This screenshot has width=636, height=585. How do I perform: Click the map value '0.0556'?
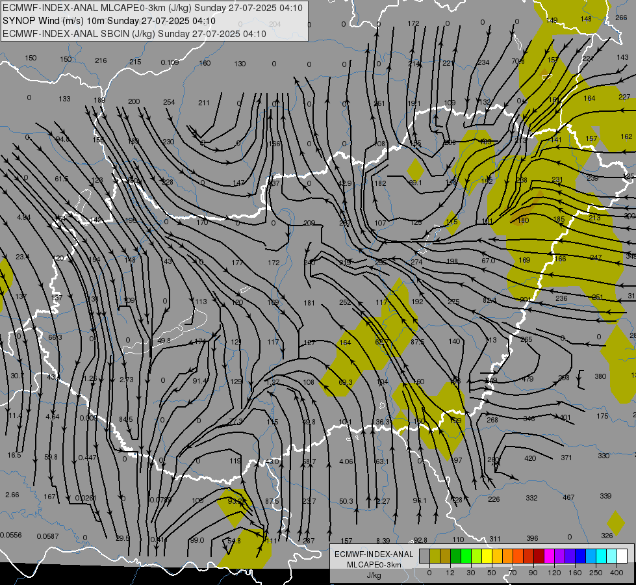(x=11, y=535)
